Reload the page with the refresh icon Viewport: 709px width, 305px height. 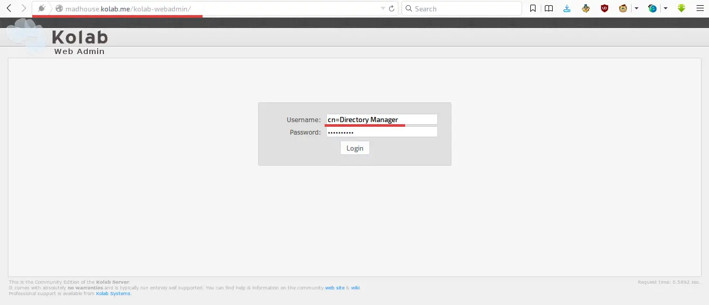click(x=392, y=9)
